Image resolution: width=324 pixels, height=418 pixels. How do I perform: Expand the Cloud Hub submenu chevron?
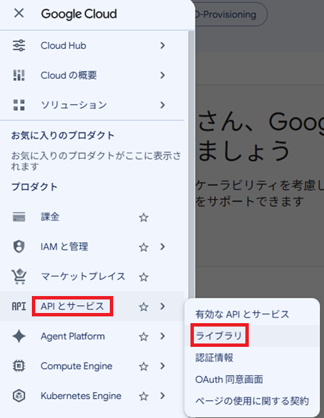click(163, 45)
